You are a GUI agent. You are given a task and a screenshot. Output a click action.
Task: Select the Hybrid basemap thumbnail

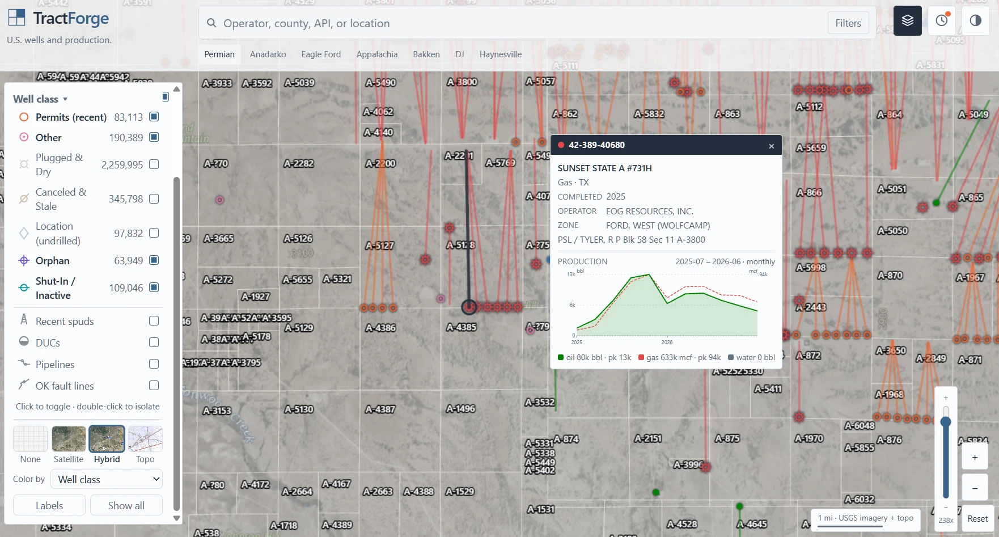point(107,439)
